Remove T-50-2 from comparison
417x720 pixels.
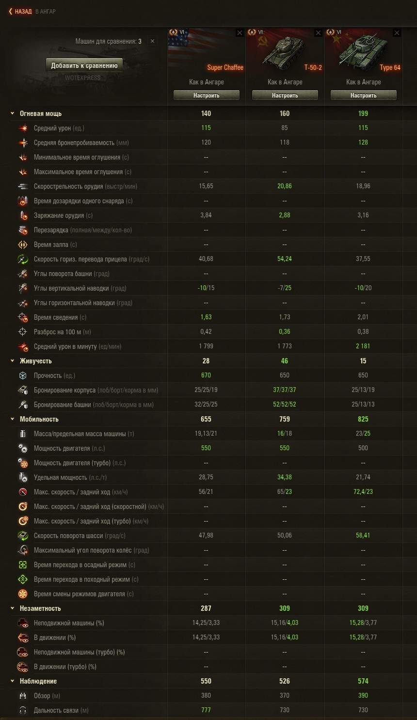point(318,33)
